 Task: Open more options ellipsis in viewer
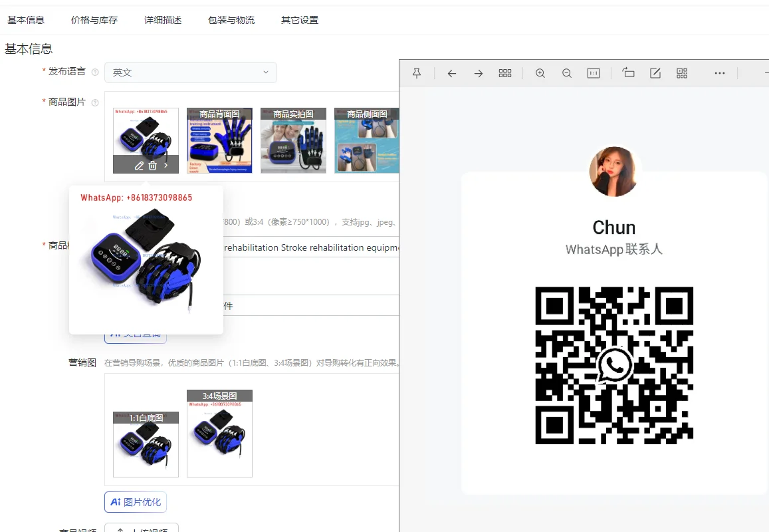click(x=719, y=73)
